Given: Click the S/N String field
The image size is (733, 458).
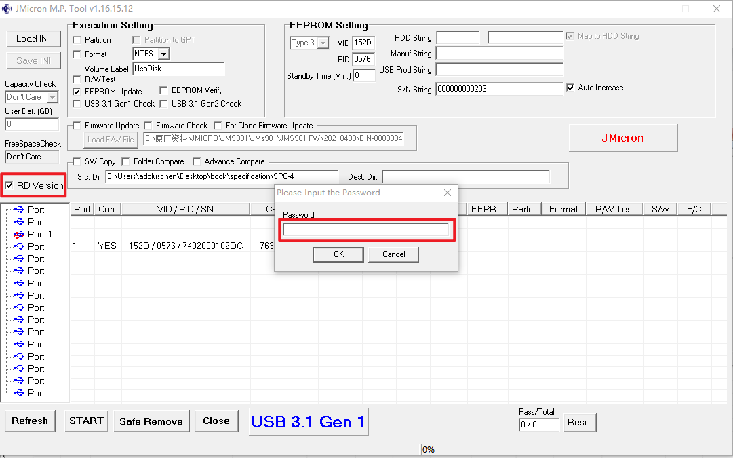Looking at the screenshot, I should point(499,89).
